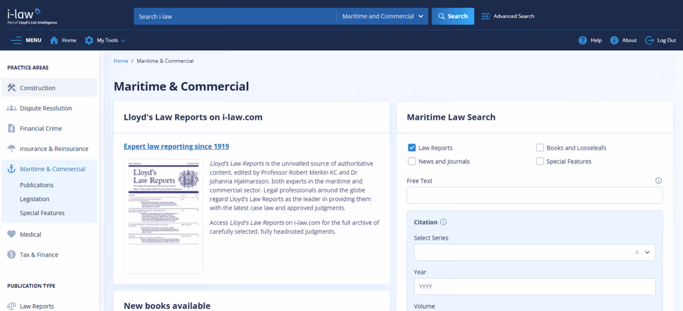Screen dimensions: 683x311
Task: Check the Special Features checkbox
Action: click(540, 161)
